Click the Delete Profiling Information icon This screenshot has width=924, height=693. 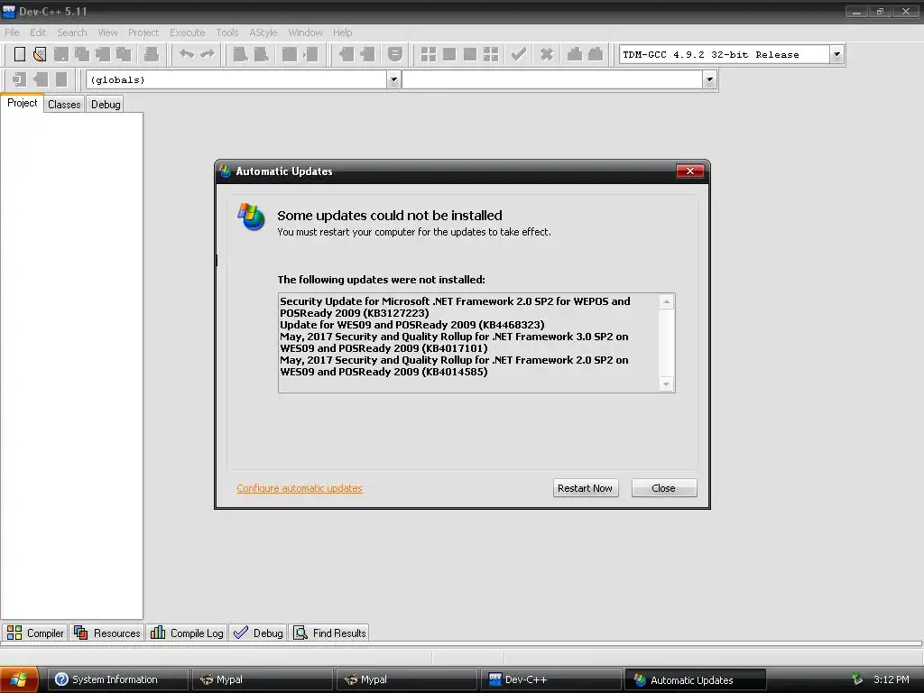tap(596, 54)
